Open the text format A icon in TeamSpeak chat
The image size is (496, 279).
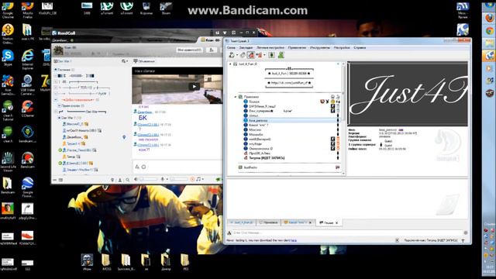(x=229, y=232)
